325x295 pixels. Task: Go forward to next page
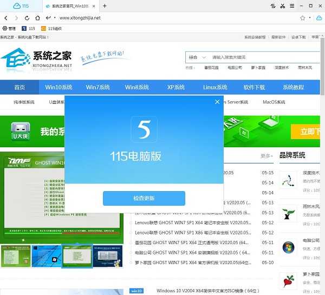(x=16, y=18)
